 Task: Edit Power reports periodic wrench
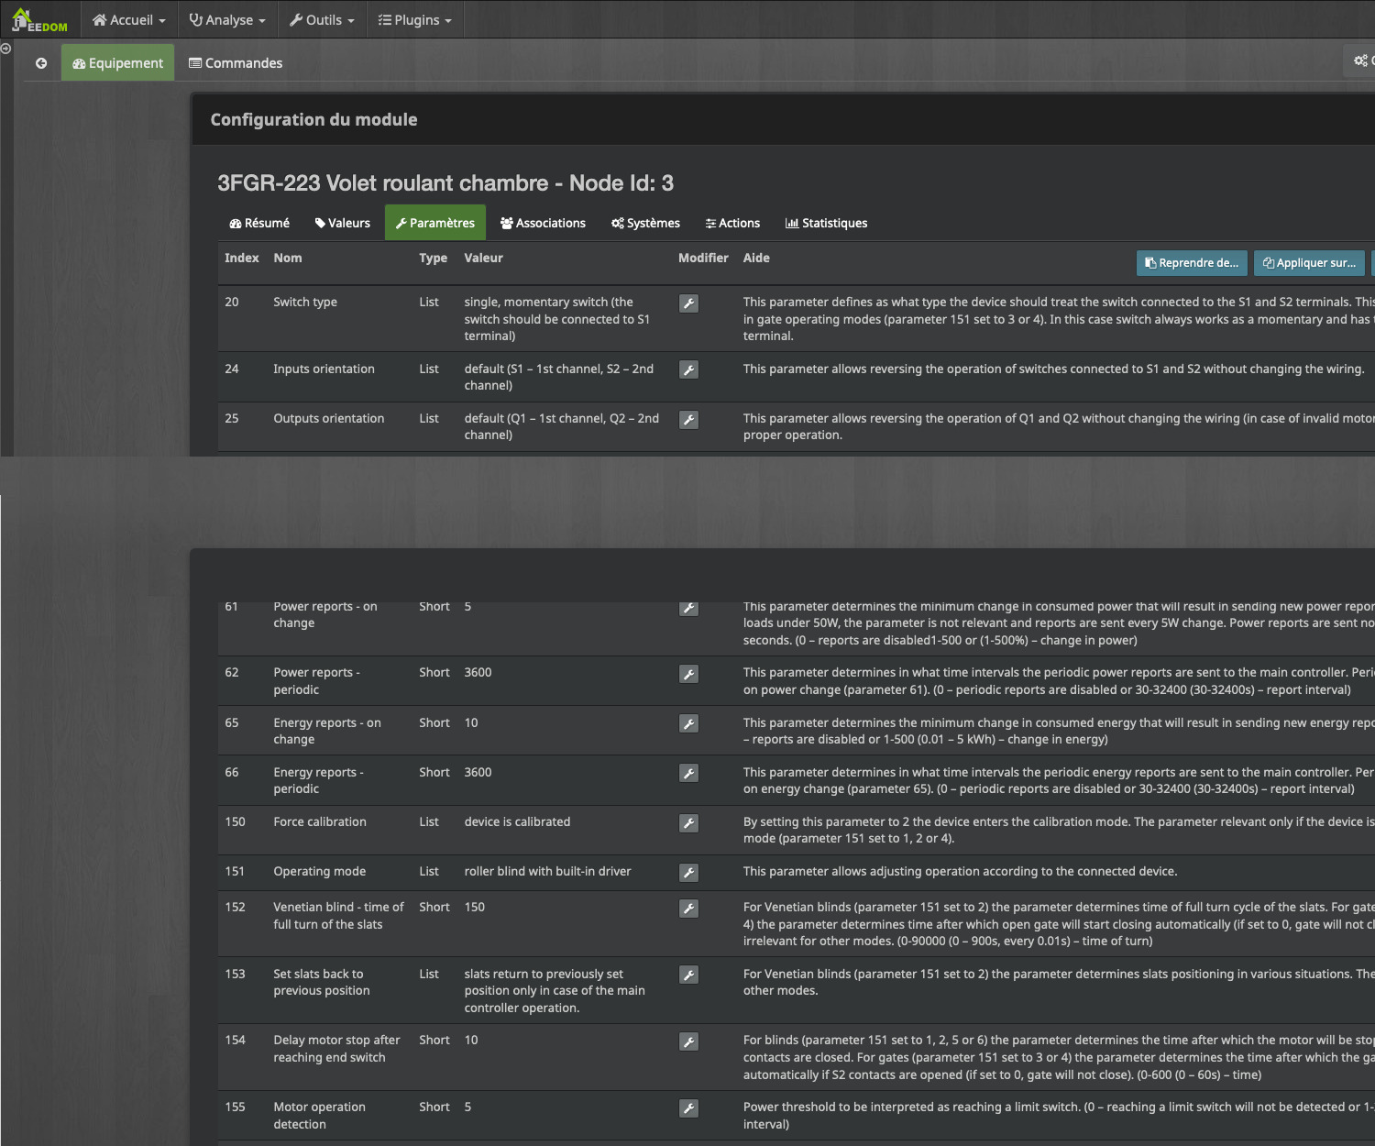point(688,674)
